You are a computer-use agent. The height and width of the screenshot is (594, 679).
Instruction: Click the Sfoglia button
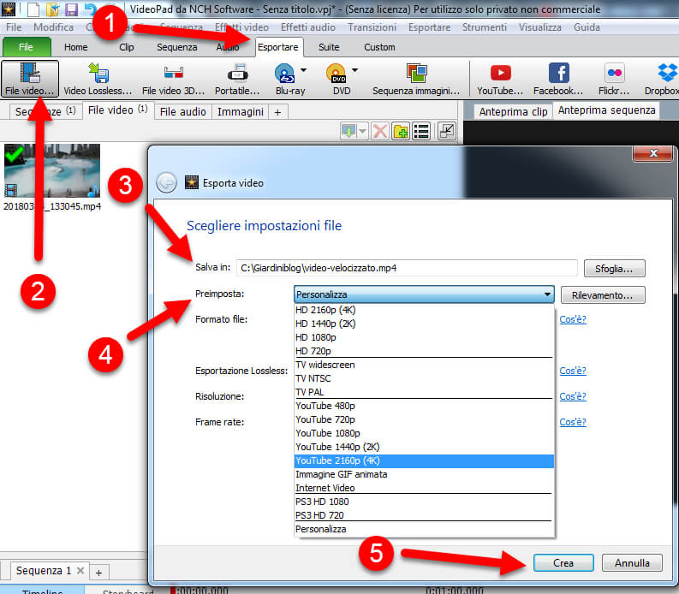[614, 269]
